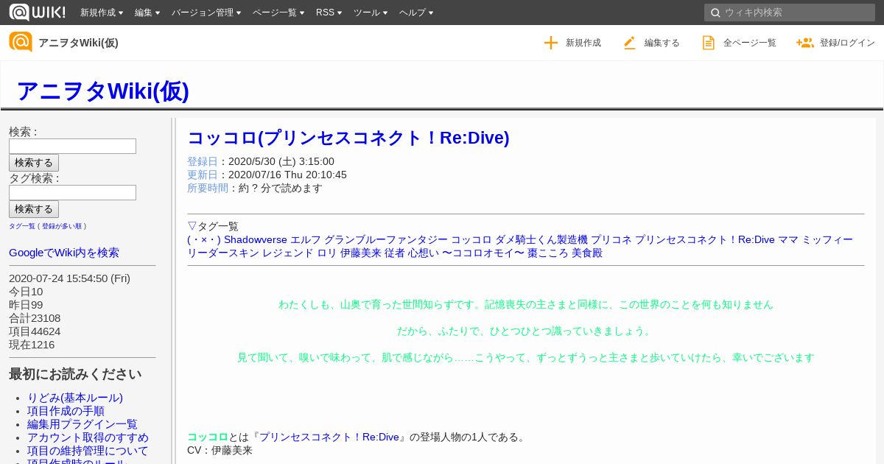This screenshot has height=464, width=884.
Task: Expand the バージョン管理 menu
Action: 206,13
